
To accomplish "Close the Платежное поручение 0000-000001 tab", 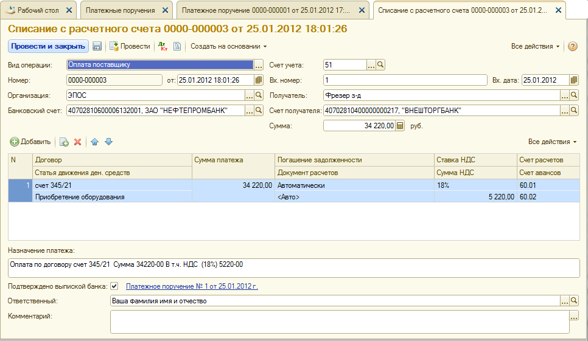I will point(362,10).
